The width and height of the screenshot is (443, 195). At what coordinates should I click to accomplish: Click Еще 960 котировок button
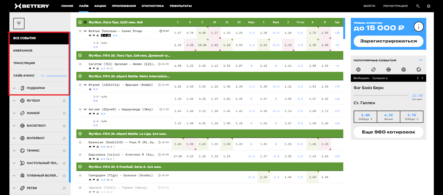pos(388,132)
